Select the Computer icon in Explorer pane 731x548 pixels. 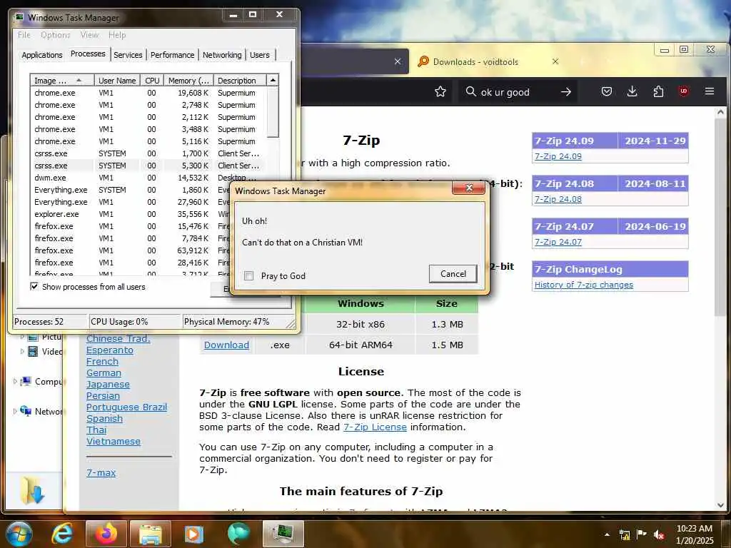[x=26, y=382]
